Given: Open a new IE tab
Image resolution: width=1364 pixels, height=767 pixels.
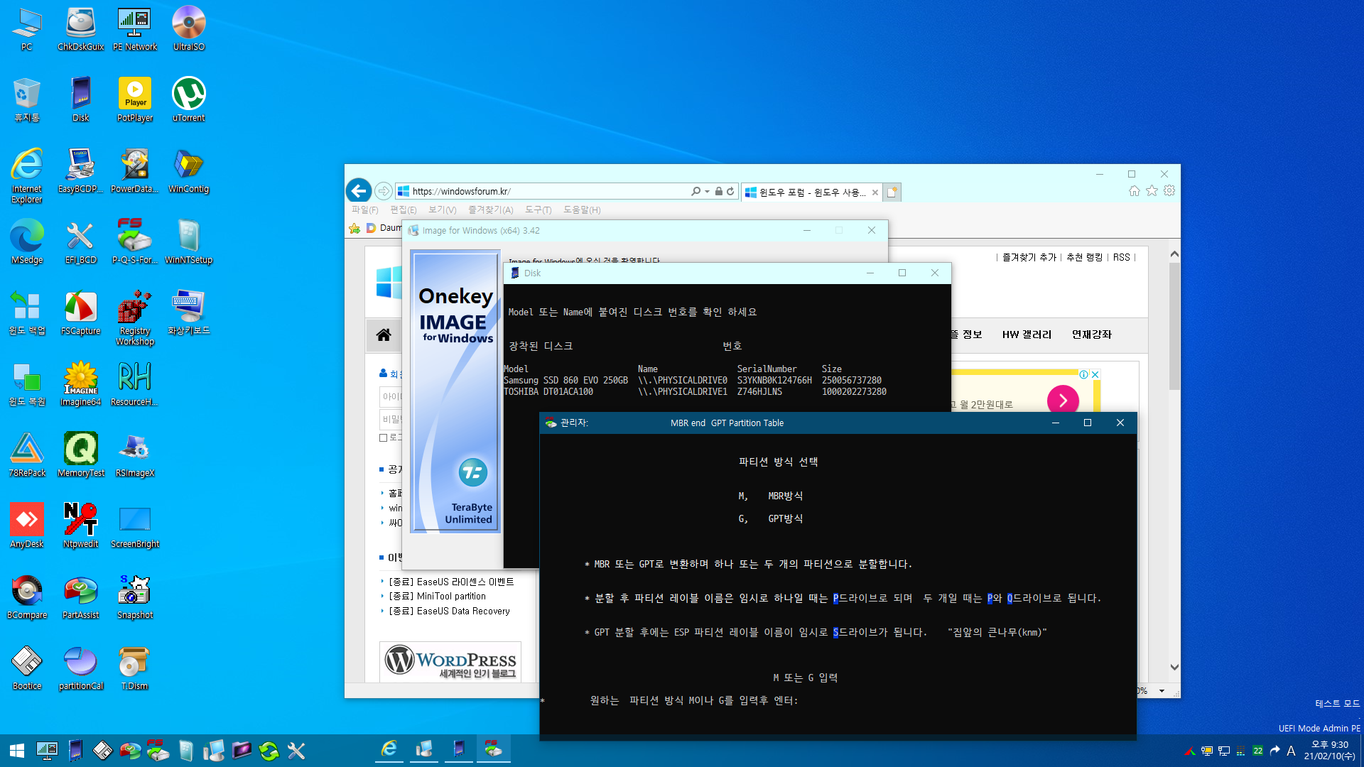Looking at the screenshot, I should click(x=892, y=192).
